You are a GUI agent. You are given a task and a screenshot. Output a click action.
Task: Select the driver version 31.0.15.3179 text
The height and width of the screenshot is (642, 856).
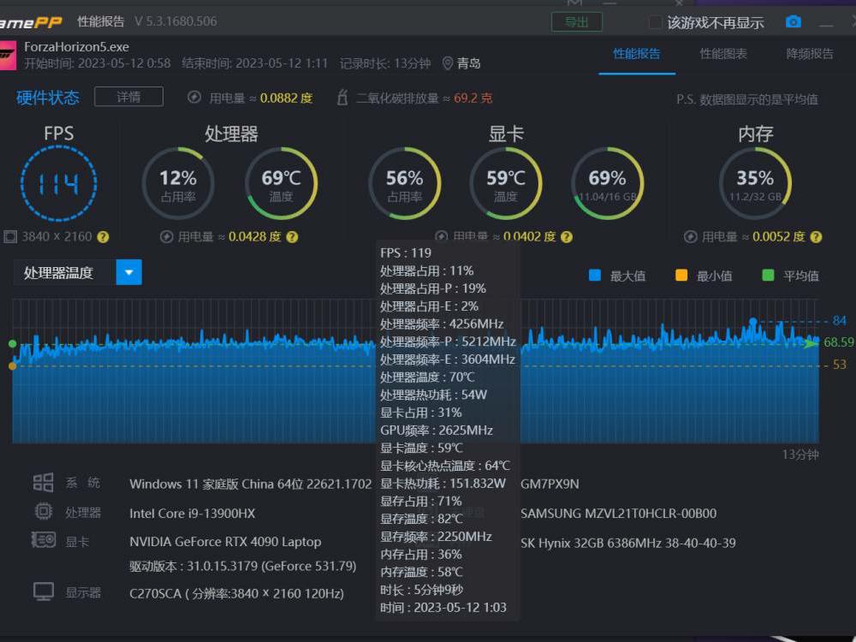(243, 566)
